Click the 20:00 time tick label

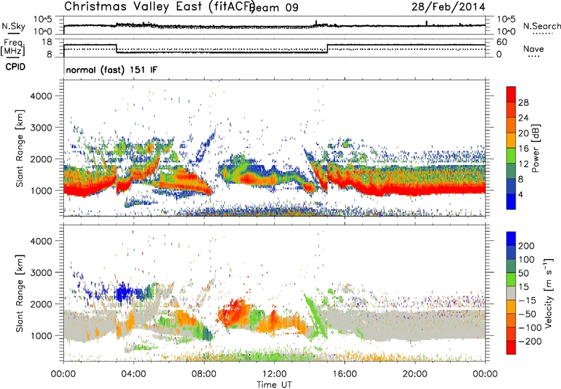click(414, 374)
